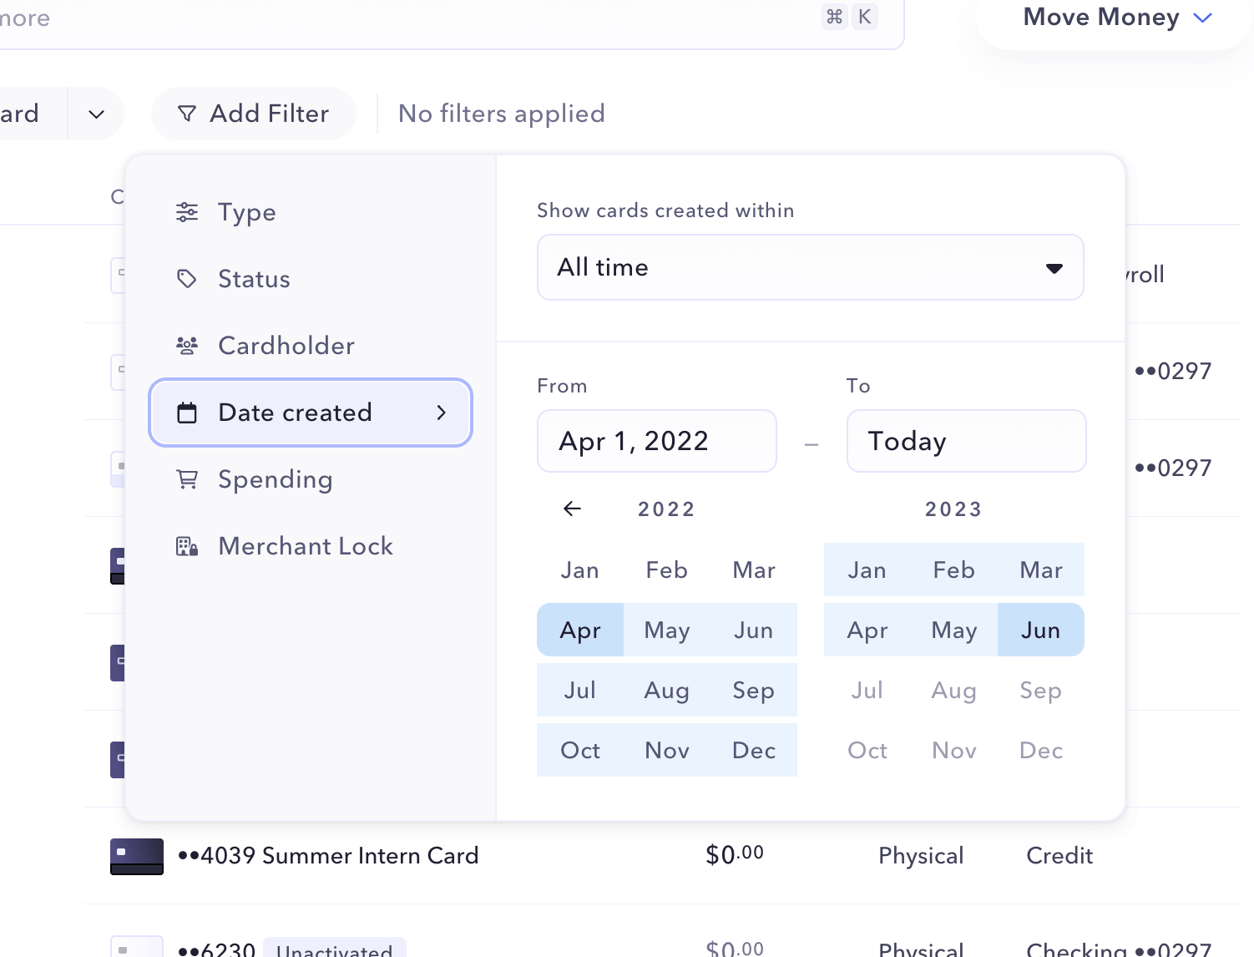Expand Date created submenu chevron
This screenshot has width=1254, height=957.
442,413
